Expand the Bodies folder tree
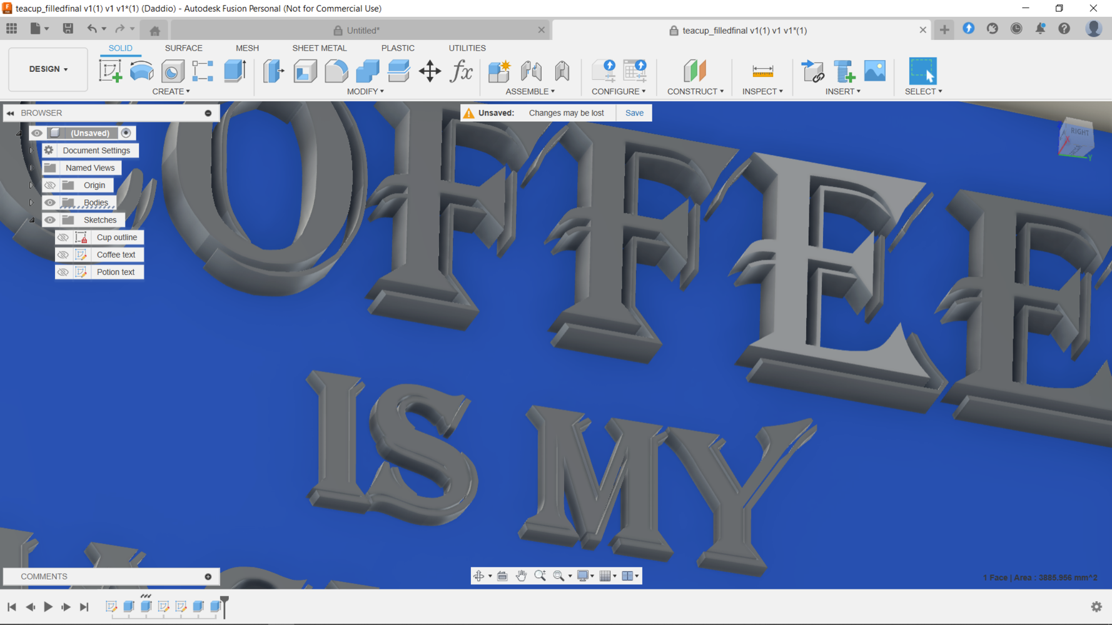The width and height of the screenshot is (1112, 625). (x=31, y=202)
